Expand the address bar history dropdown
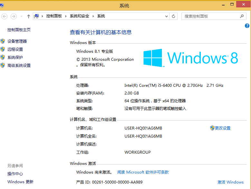Screen dimensions: 251x189 (x=167, y=16)
